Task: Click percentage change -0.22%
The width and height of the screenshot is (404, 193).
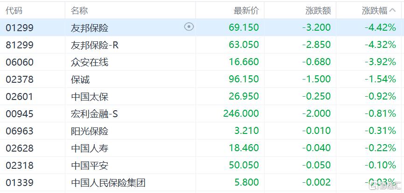Action: [380, 148]
